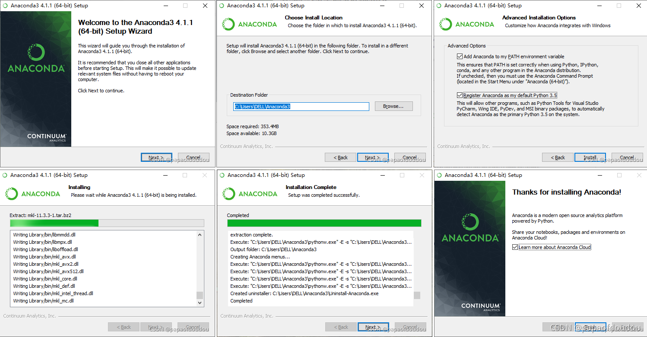
Task: Click the Installing progress bar
Action: pyautogui.click(x=107, y=223)
